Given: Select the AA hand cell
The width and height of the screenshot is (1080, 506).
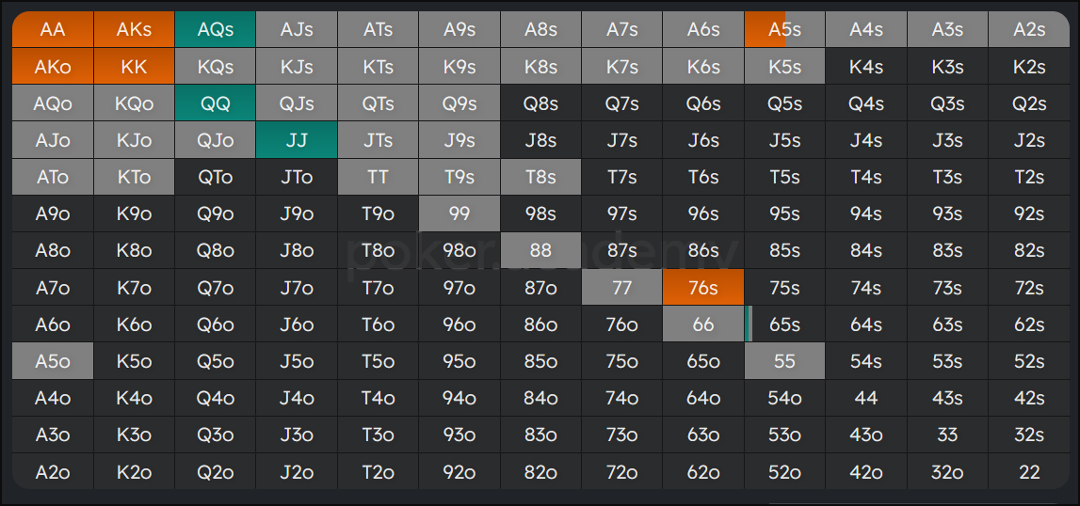Looking at the screenshot, I should click(x=53, y=29).
